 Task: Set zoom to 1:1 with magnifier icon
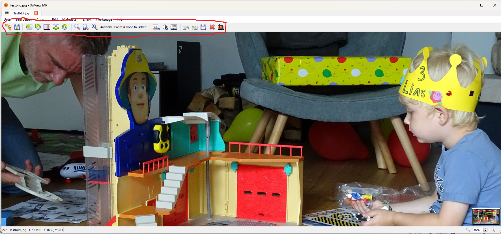(85, 27)
